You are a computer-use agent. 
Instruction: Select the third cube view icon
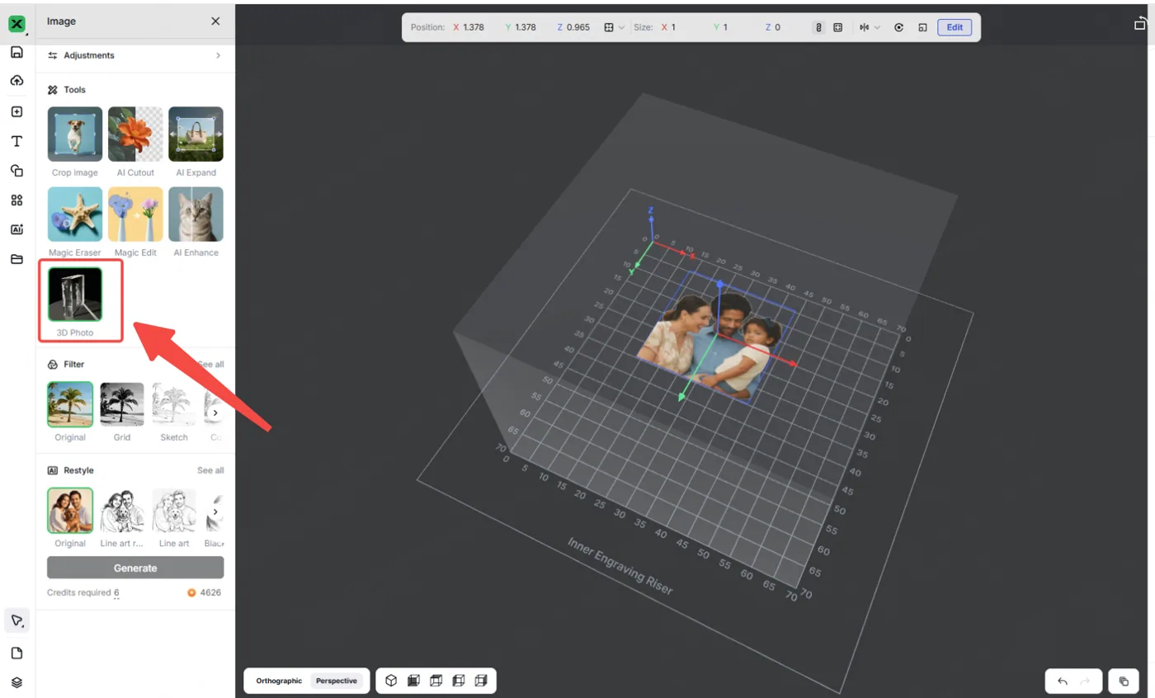(436, 681)
